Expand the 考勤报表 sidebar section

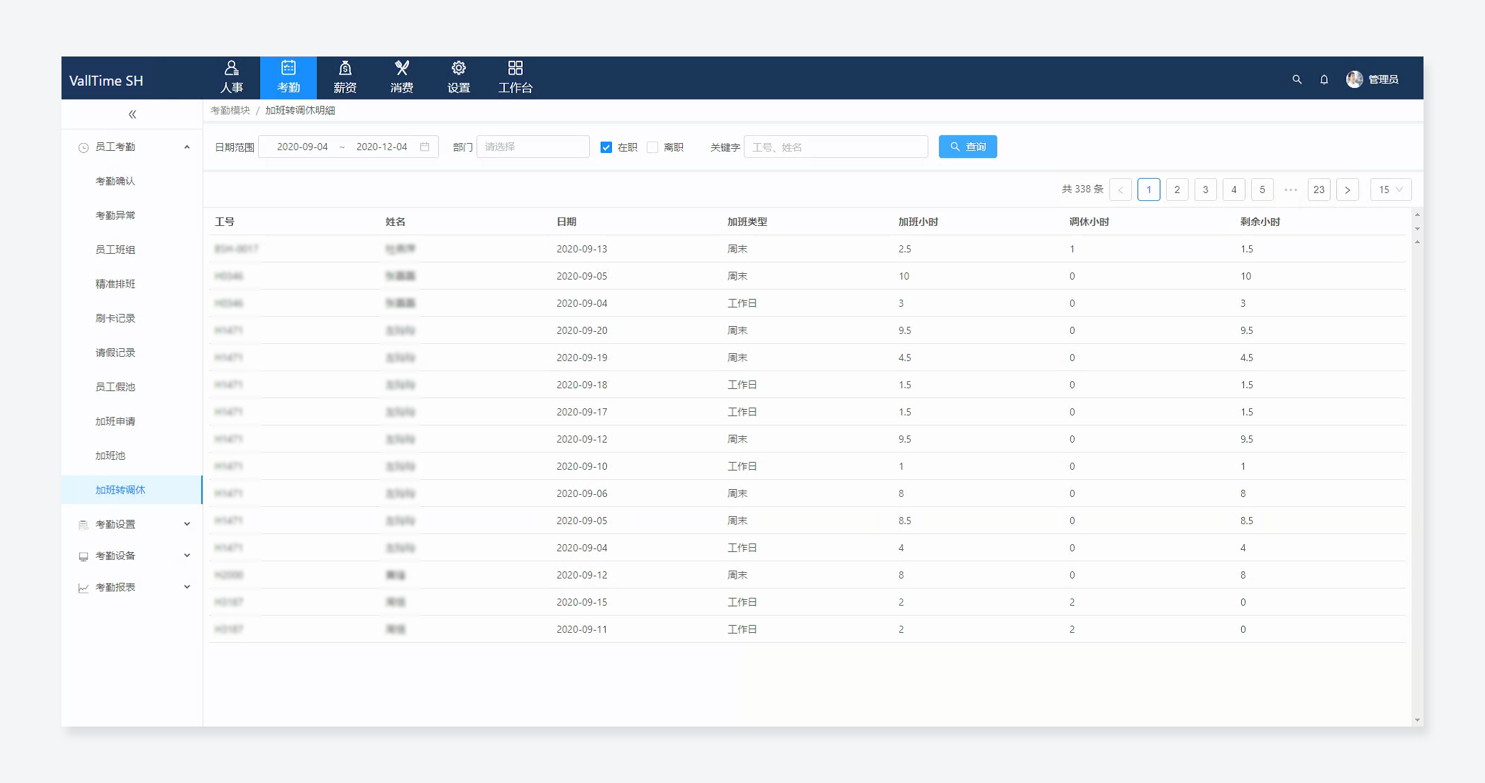click(x=132, y=587)
